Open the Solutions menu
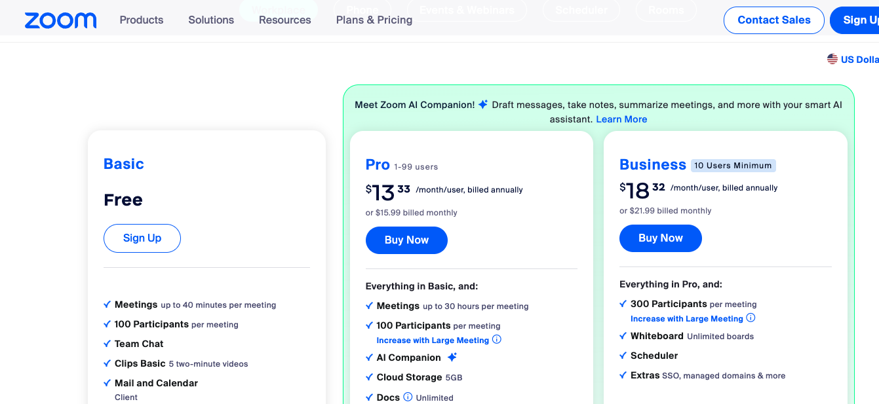Screen dimensions: 879x404 click(x=211, y=20)
